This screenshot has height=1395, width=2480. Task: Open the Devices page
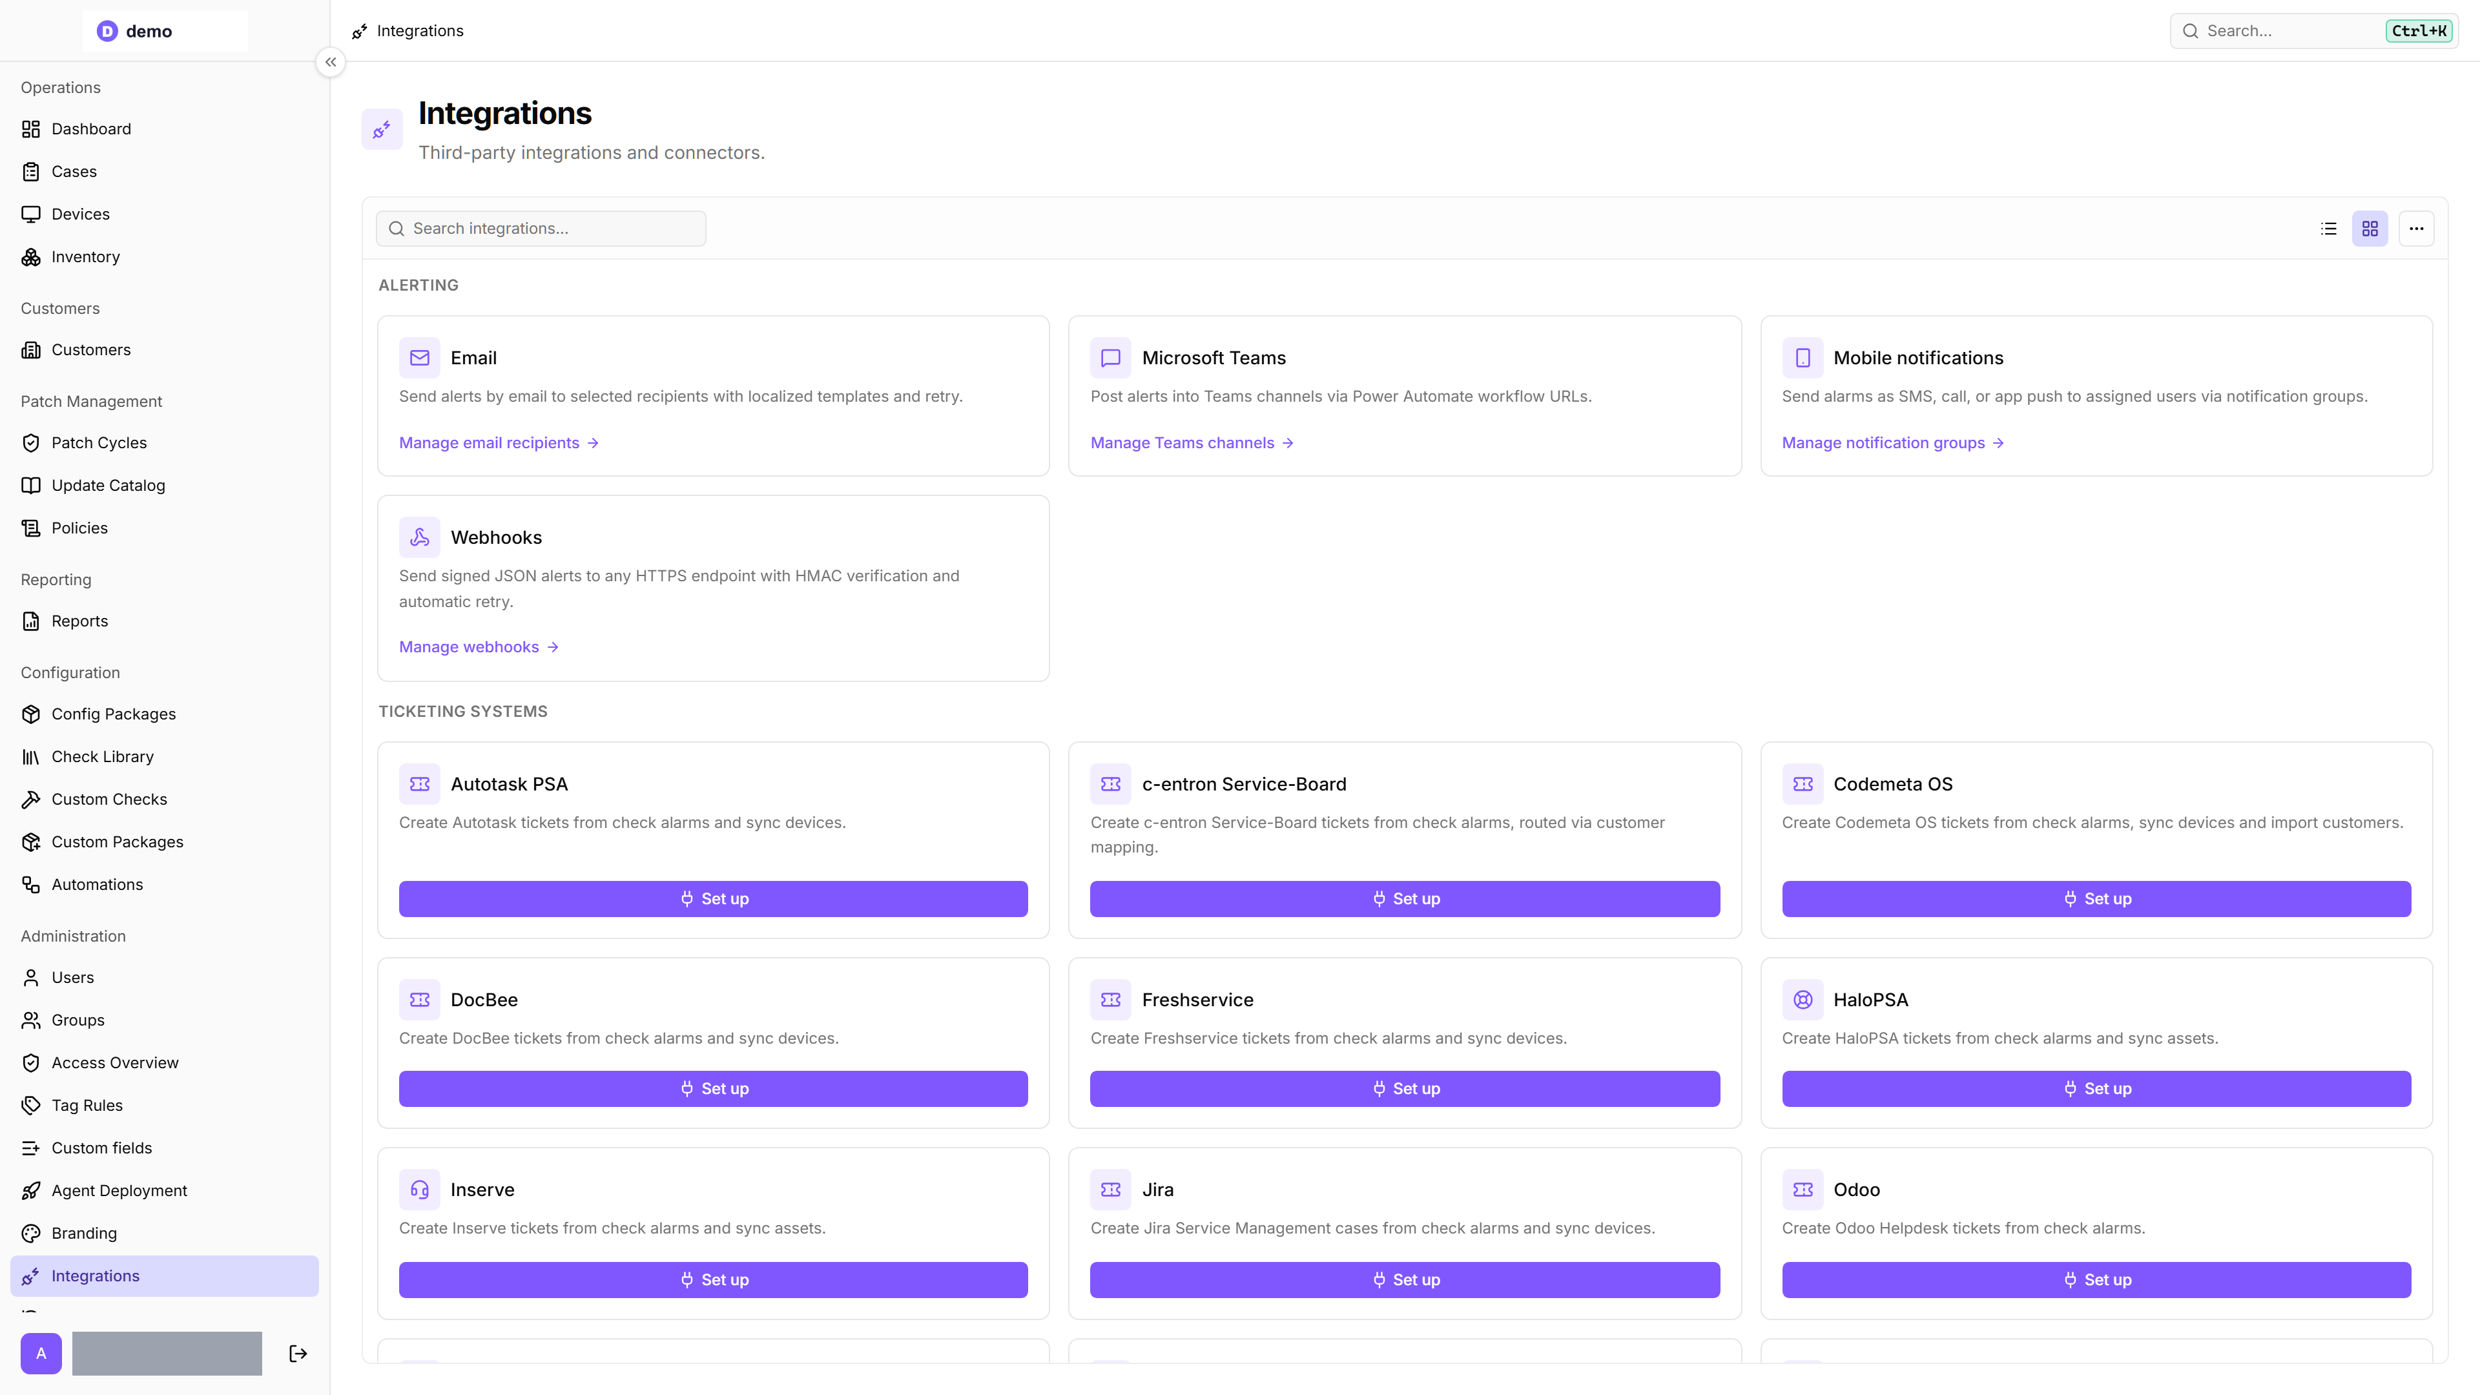(165, 214)
